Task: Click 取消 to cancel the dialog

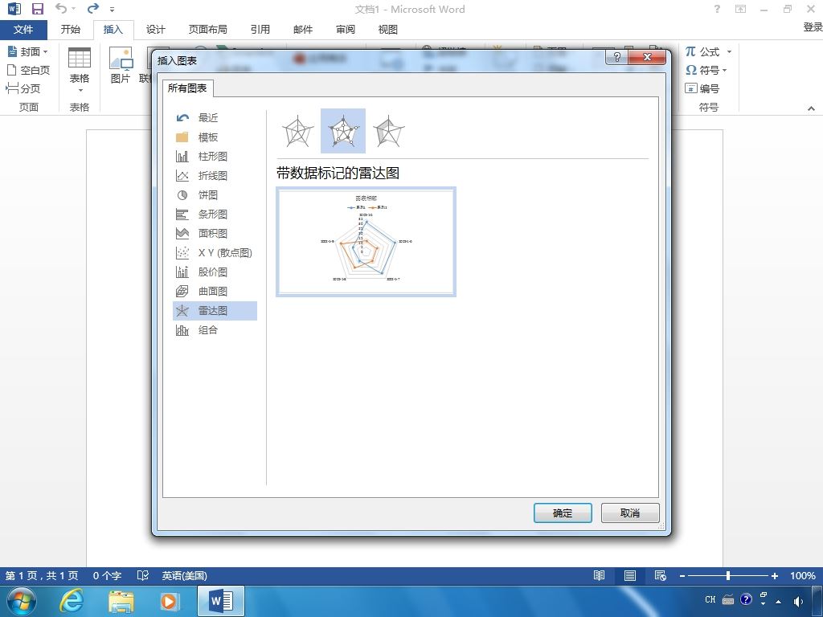Action: [630, 513]
